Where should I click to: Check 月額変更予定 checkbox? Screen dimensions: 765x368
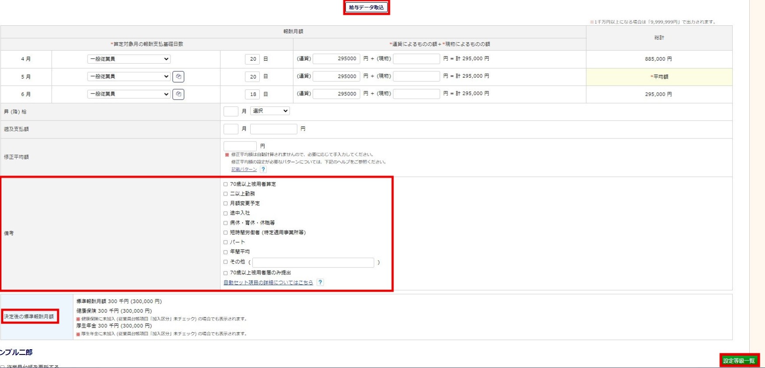pos(226,203)
